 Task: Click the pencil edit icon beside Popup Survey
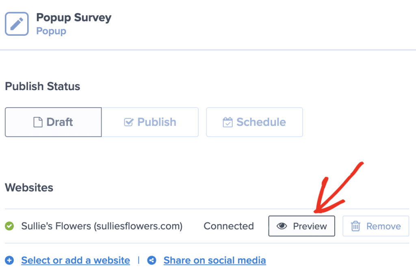pos(16,24)
